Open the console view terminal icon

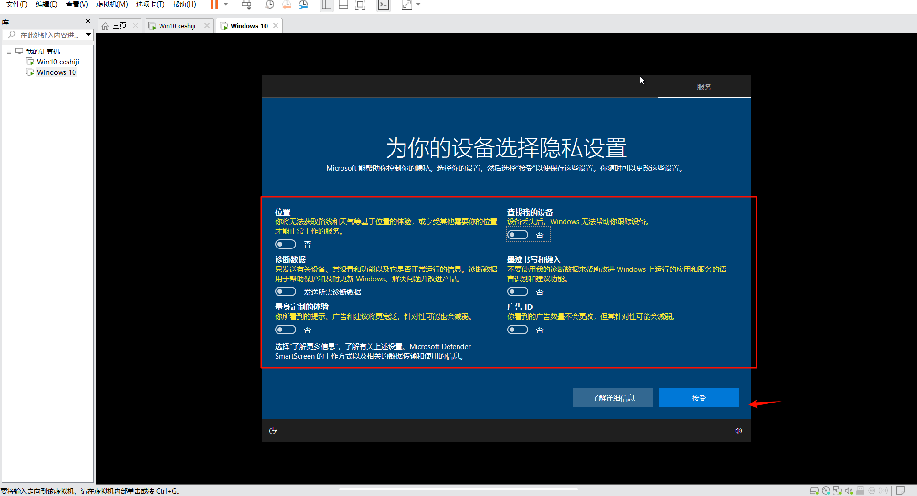click(383, 5)
